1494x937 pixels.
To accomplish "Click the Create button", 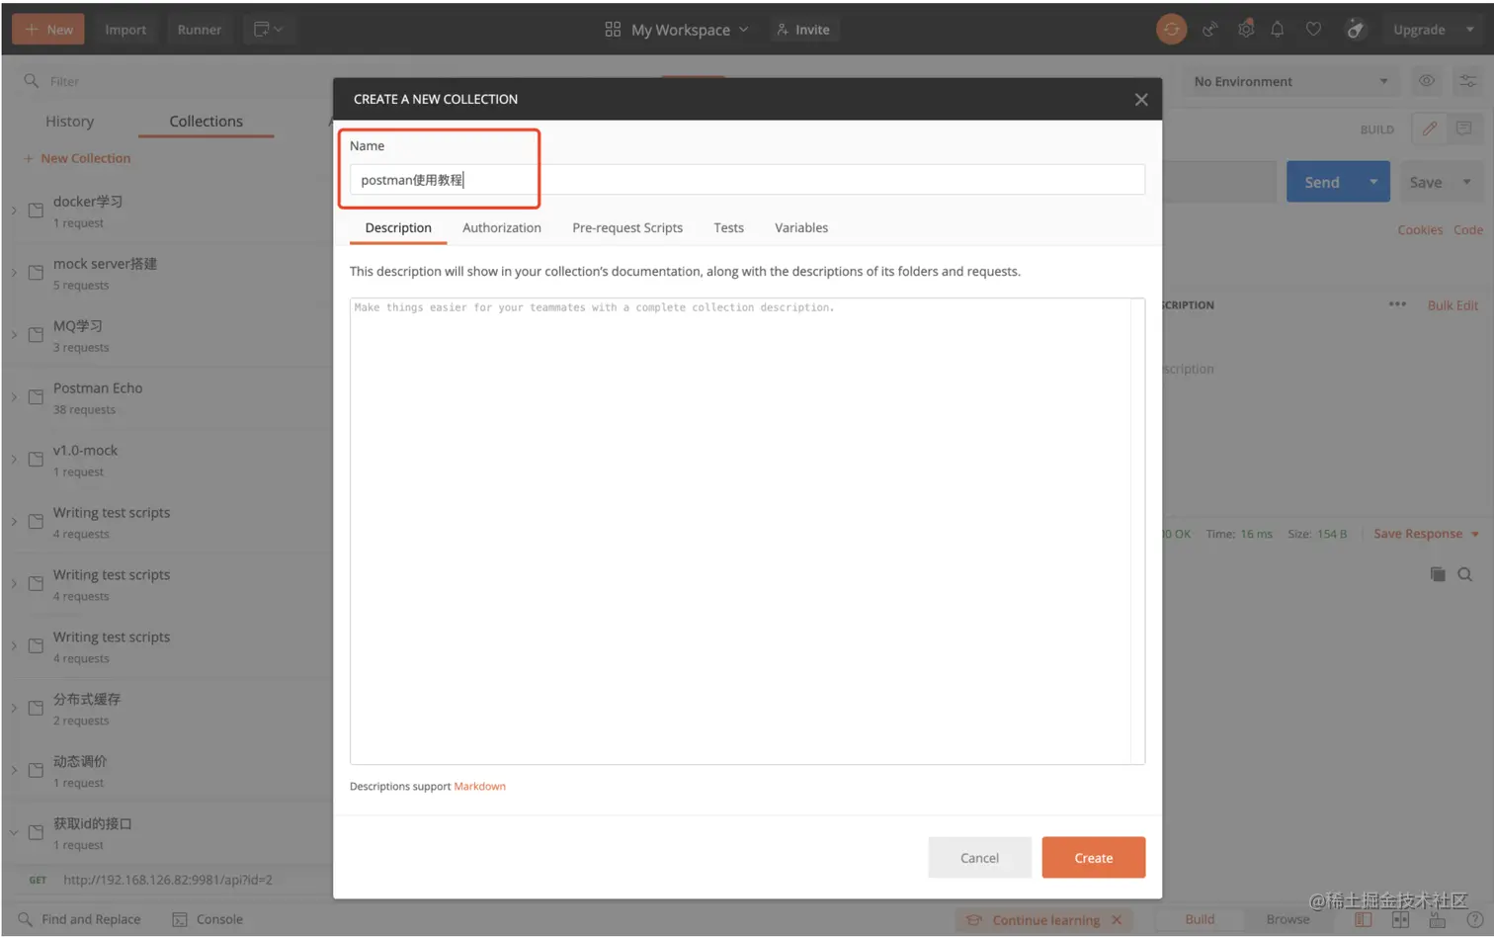I will (1094, 858).
